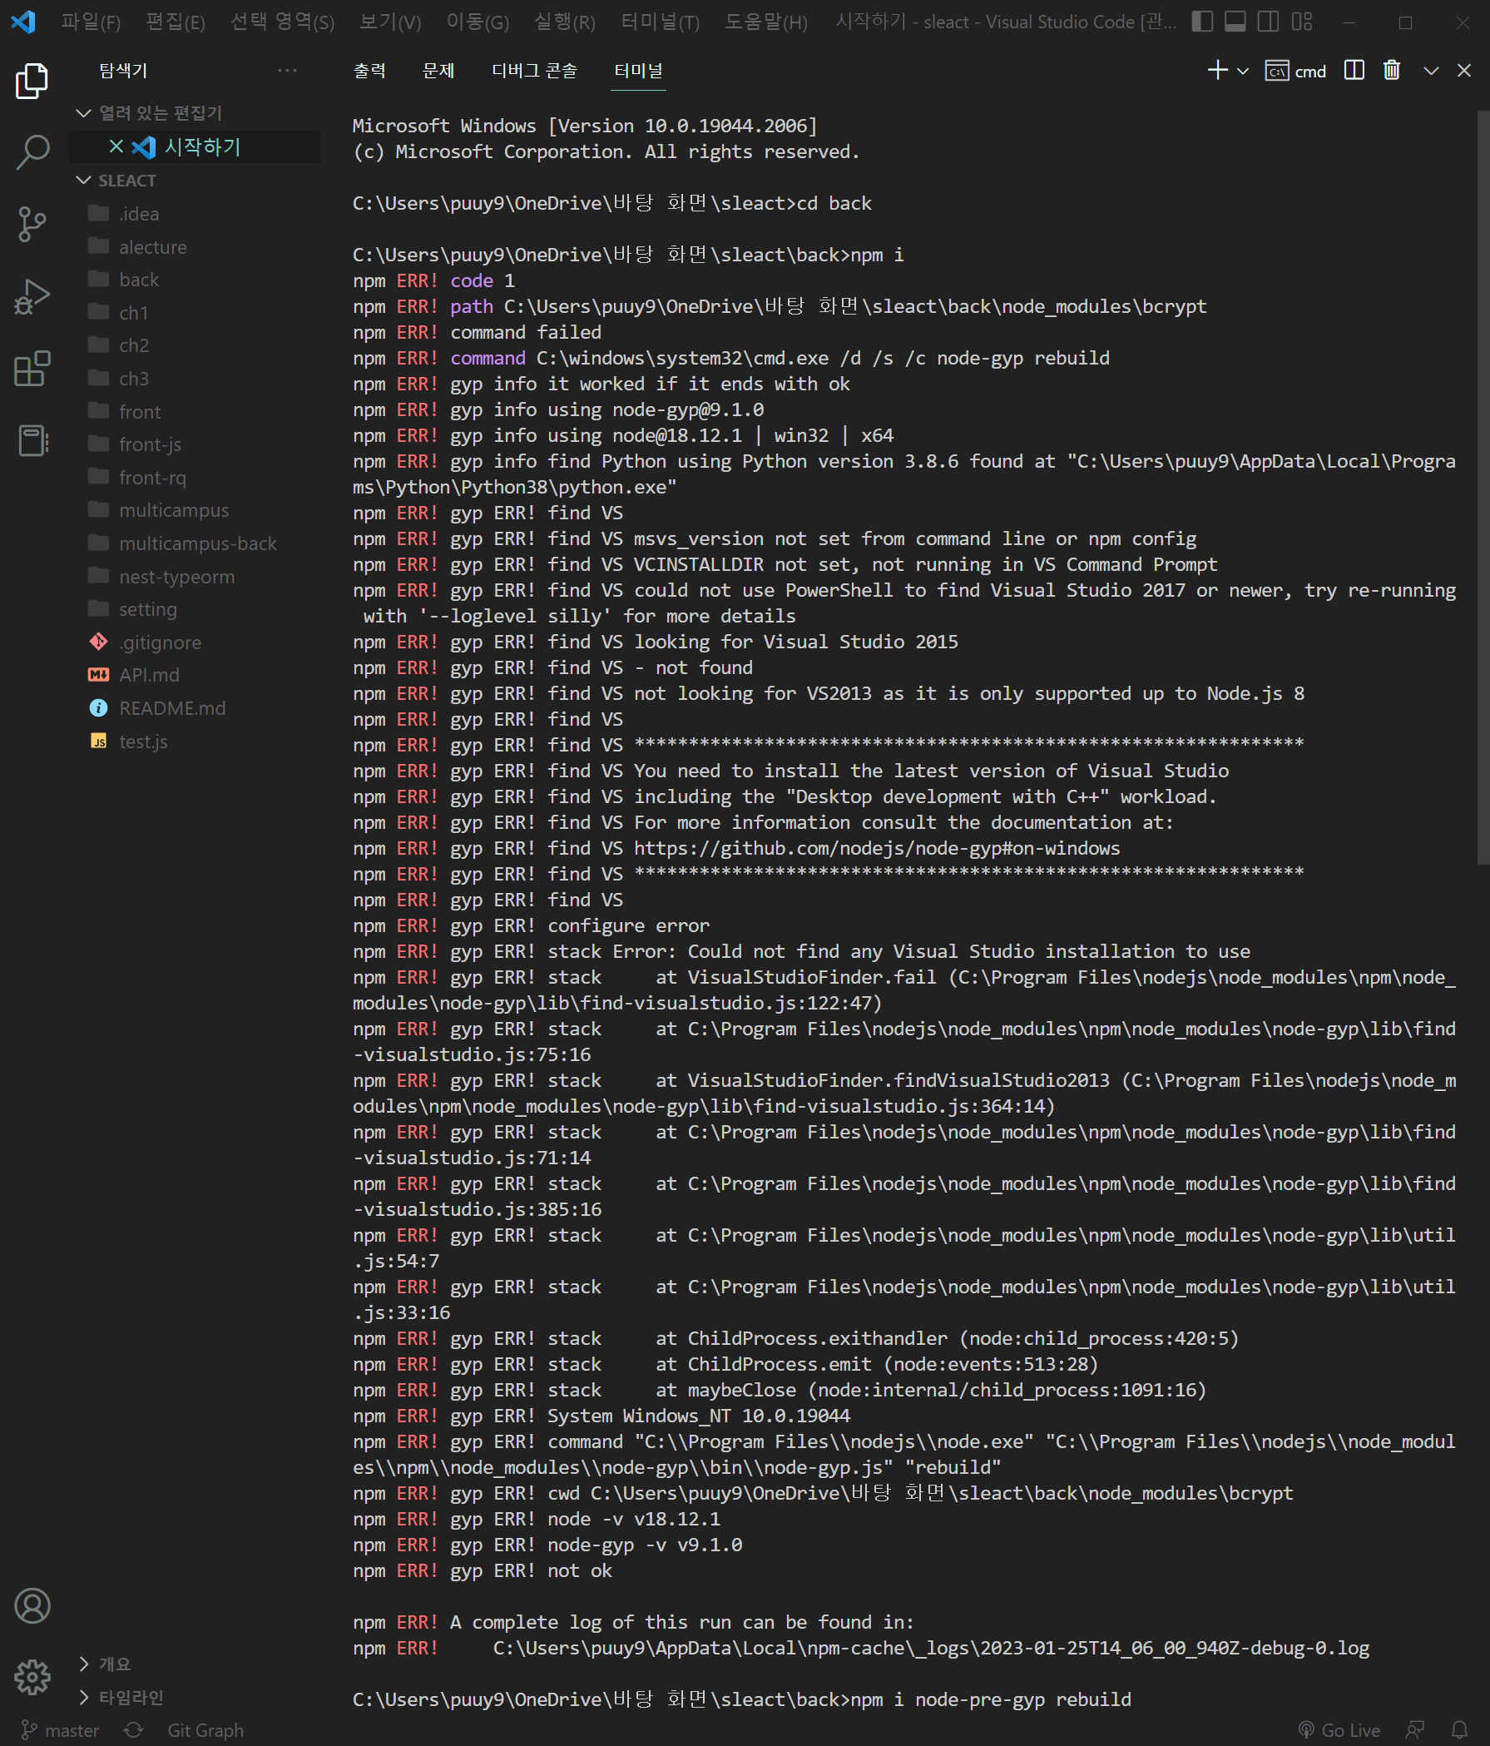This screenshot has width=1490, height=1746.
Task: Collapse the panel with chevron down icon
Action: (x=1430, y=71)
